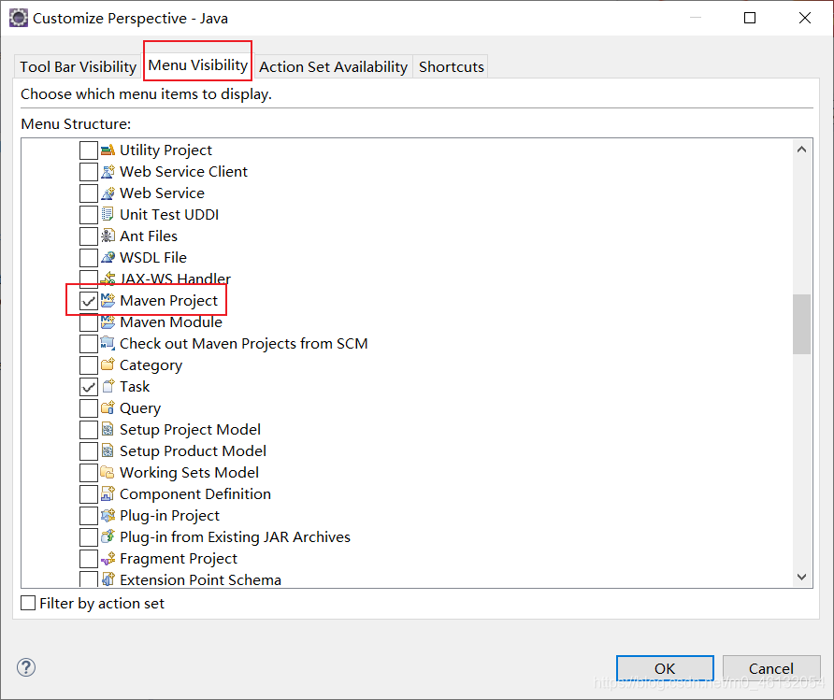Image resolution: width=834 pixels, height=700 pixels.
Task: Click the Plug-in Project icon
Action: 108,516
